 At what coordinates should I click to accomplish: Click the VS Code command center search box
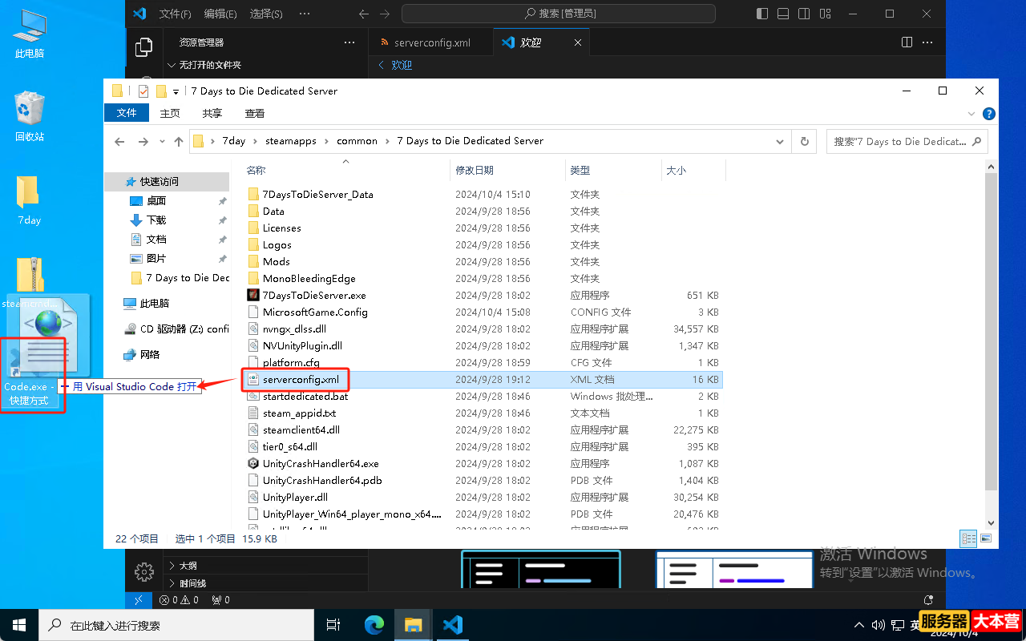point(559,14)
